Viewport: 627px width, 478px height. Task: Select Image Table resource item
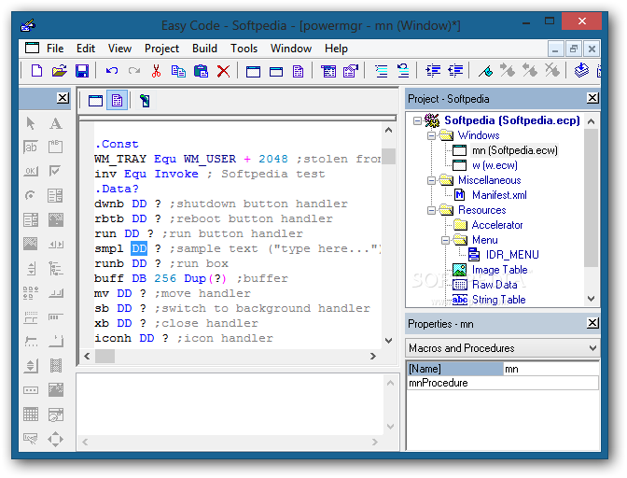pos(500,270)
